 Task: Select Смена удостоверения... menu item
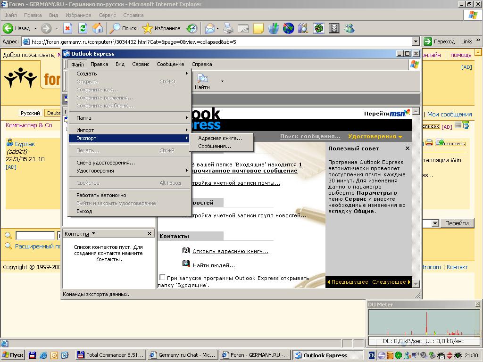pyautogui.click(x=130, y=163)
